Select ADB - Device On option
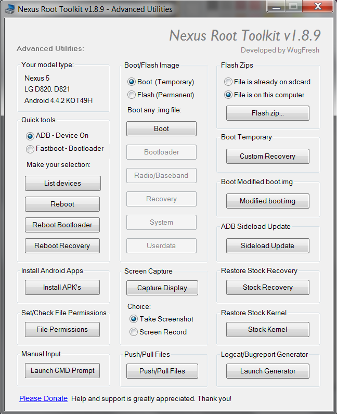 click(x=30, y=136)
